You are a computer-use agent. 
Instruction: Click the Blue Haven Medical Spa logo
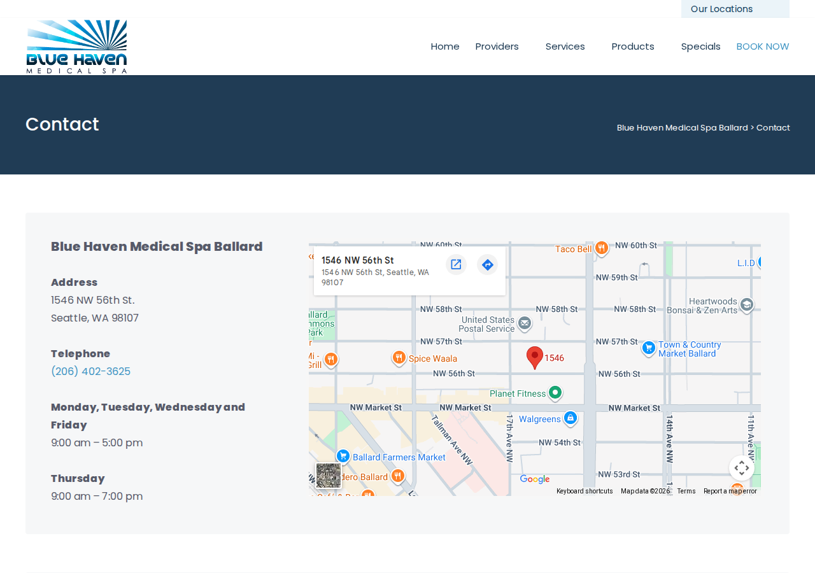click(76, 46)
